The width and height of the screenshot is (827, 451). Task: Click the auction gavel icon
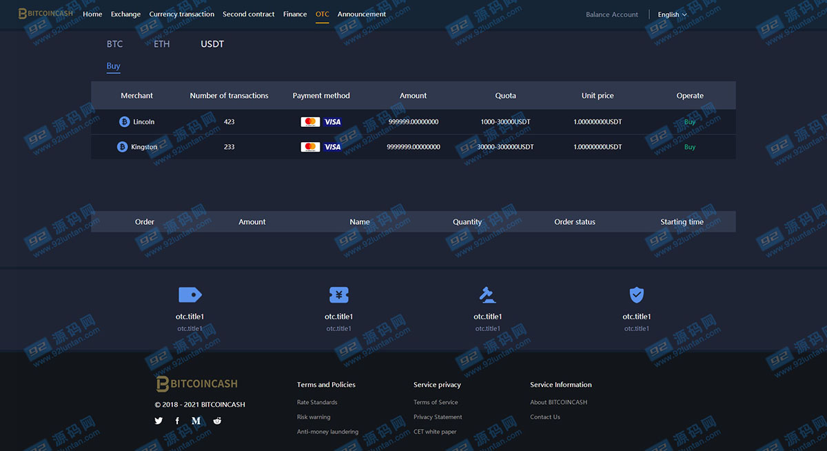pos(487,295)
